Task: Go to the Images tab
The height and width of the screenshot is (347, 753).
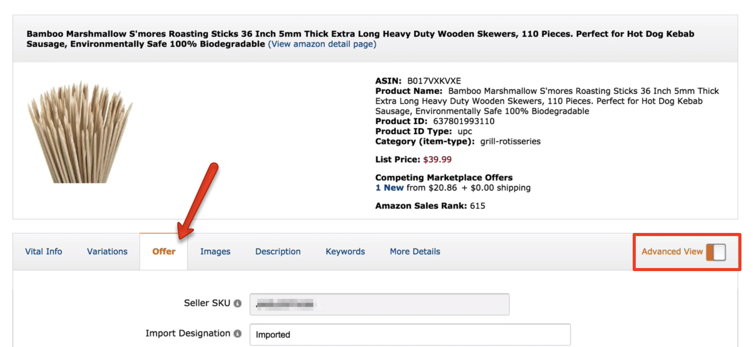Action: click(x=215, y=252)
